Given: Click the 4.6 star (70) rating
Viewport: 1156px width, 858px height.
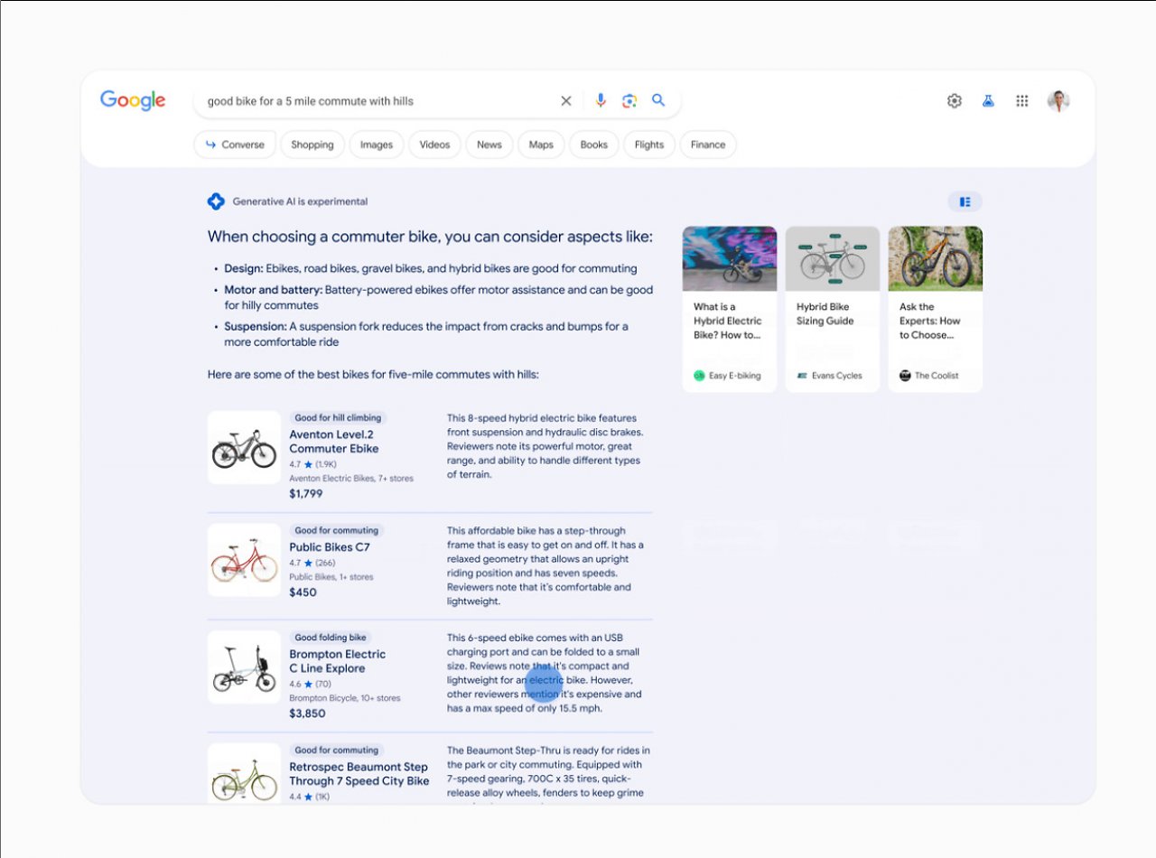Looking at the screenshot, I should coord(311,684).
